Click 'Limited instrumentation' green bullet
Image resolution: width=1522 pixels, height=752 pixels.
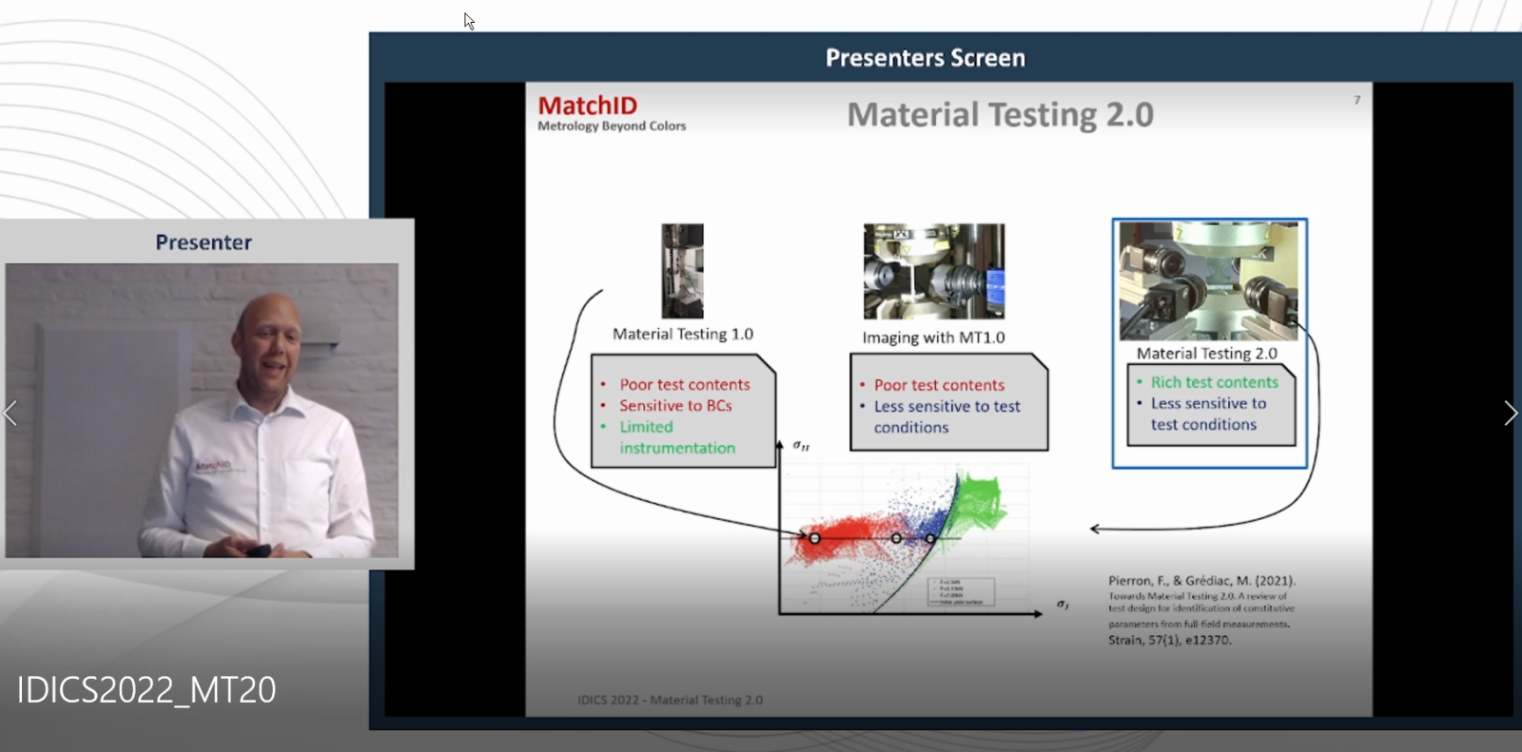pos(677,437)
